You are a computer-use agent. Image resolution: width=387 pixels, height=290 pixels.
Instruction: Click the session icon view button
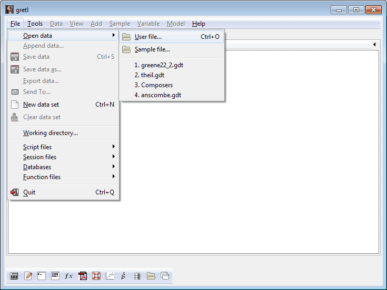coord(55,276)
